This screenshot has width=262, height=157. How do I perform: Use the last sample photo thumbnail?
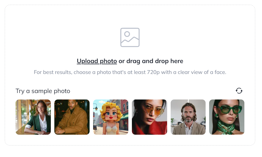pyautogui.click(x=227, y=117)
